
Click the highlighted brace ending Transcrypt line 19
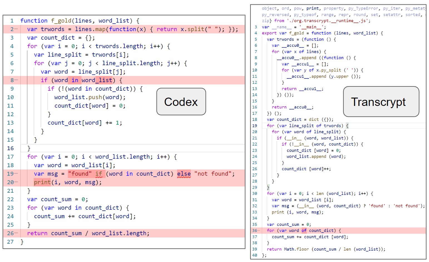pos(347,126)
